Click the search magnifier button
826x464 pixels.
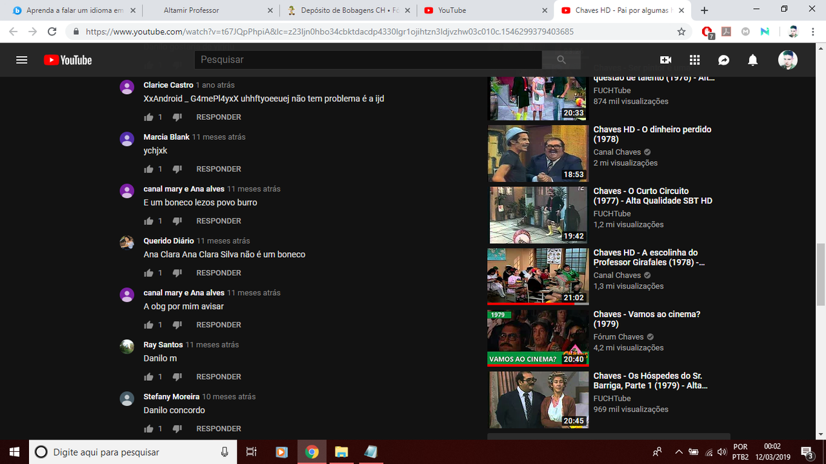[x=561, y=60]
